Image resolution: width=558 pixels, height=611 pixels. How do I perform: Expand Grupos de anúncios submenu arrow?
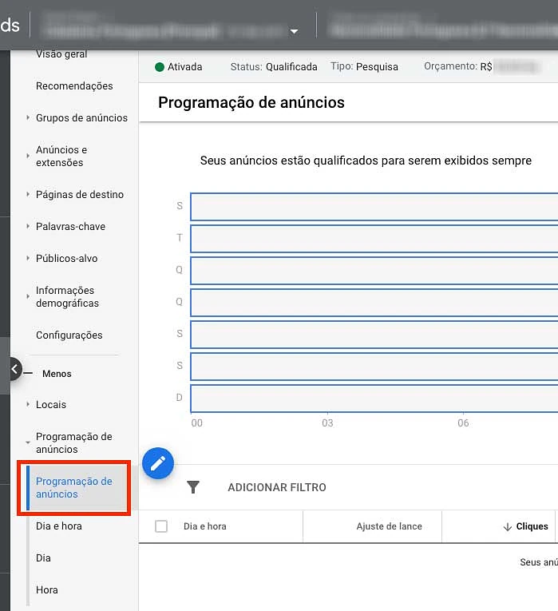(28, 117)
